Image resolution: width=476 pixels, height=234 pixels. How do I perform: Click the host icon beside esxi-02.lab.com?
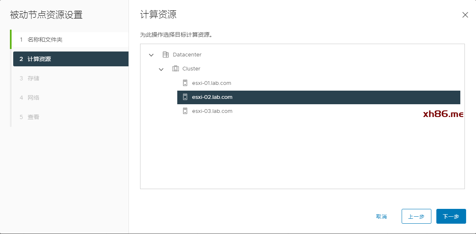[x=185, y=97]
